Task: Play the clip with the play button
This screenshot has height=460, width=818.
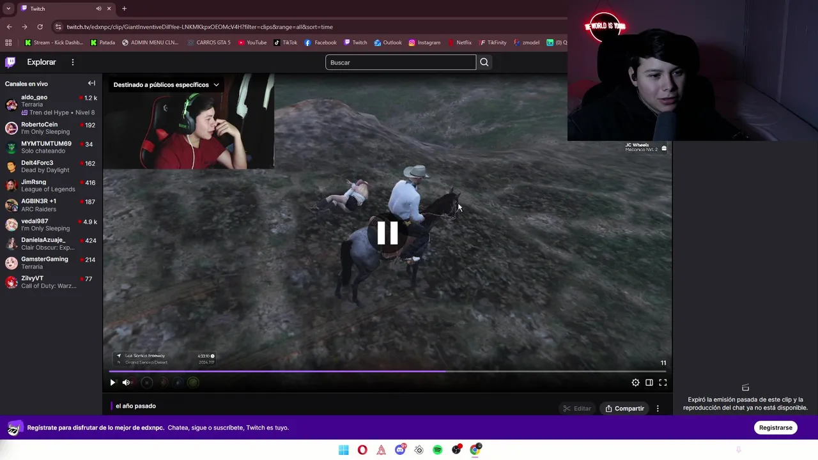Action: (x=112, y=383)
